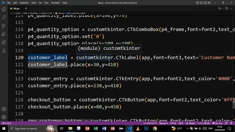Viewport: 235px width, 132px height.
Task: Open the Explorer view in activity bar
Action: click(4, 9)
